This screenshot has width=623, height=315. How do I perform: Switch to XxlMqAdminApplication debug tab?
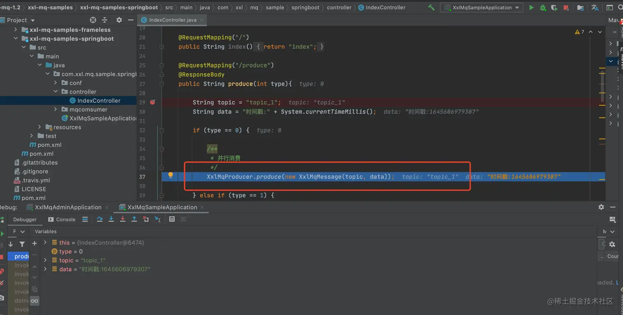68,207
